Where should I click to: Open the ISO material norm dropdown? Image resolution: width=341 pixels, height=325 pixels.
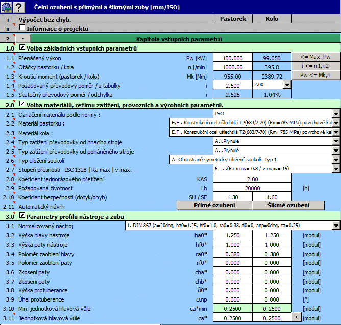[336, 113]
